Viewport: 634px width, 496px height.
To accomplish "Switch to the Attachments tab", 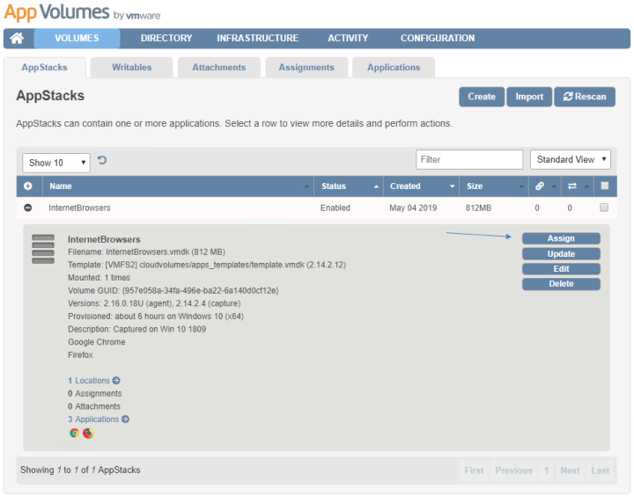I will click(219, 68).
